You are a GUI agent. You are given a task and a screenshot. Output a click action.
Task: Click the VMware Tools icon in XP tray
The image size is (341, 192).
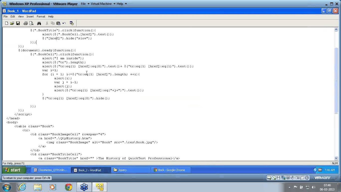[x=320, y=170]
